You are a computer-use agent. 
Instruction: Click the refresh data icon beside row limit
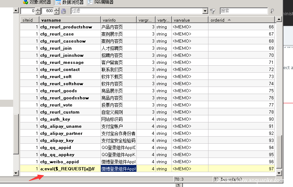[x=64, y=11]
